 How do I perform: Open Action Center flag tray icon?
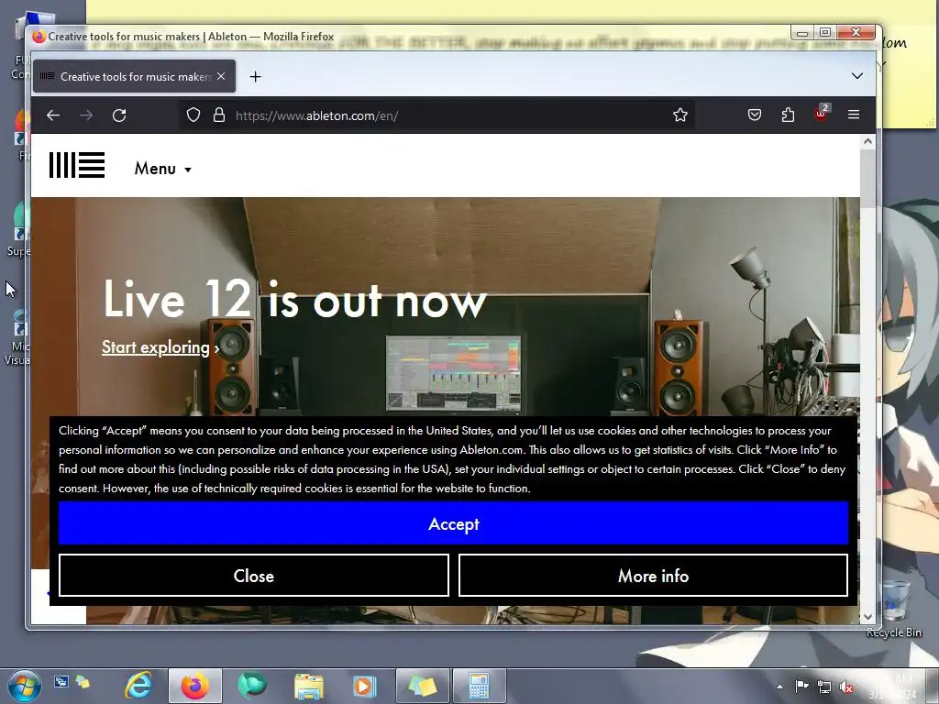[801, 686]
